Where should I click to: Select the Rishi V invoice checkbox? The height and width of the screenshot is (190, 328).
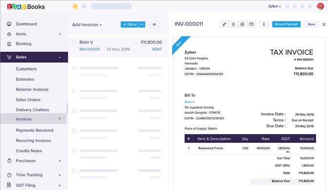click(74, 42)
